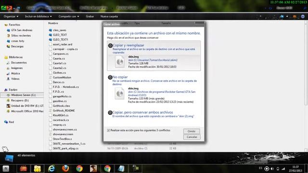
Task: Open GTA San Andreas favorite in sidebar
Action: pyautogui.click(x=19, y=30)
